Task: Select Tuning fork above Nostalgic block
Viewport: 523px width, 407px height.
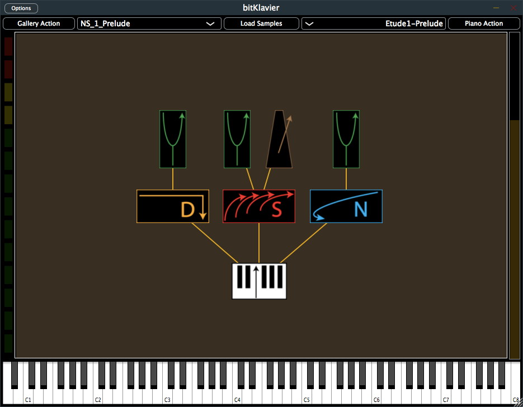Action: (x=346, y=139)
